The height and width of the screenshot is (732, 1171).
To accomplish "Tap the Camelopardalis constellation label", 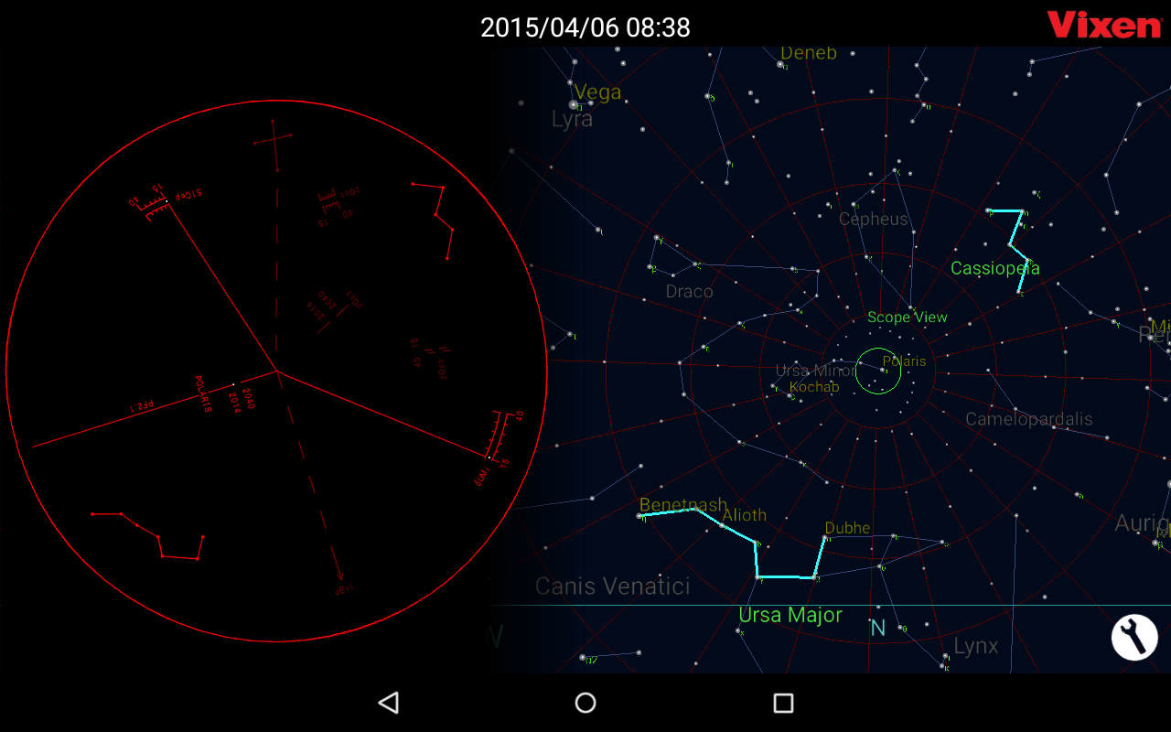I will (x=1029, y=419).
